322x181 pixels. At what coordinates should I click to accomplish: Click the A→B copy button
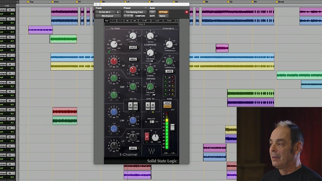144,21
